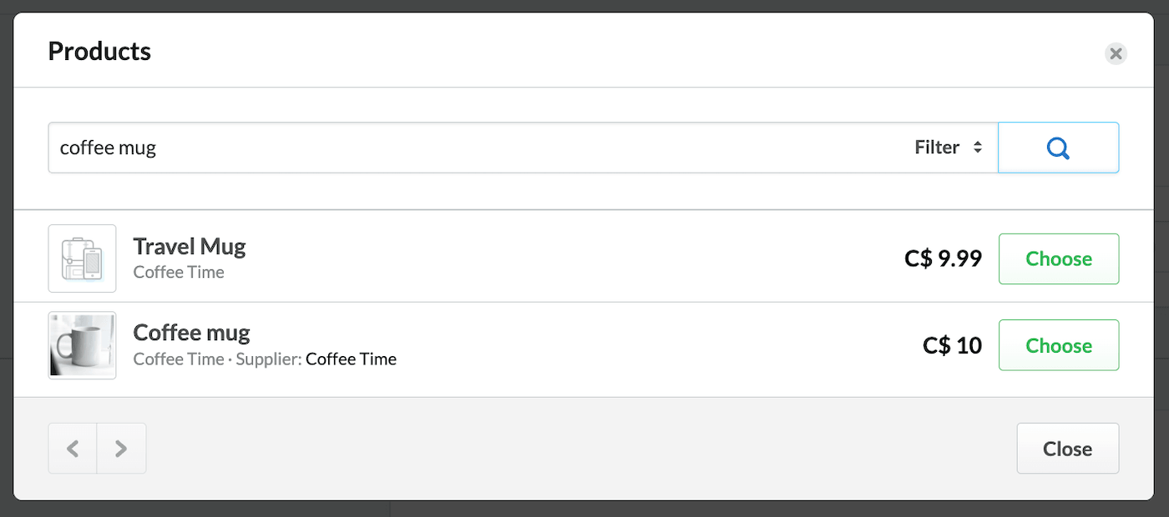
Task: Click the Coffee Time brand under Travel Mug
Action: (179, 273)
